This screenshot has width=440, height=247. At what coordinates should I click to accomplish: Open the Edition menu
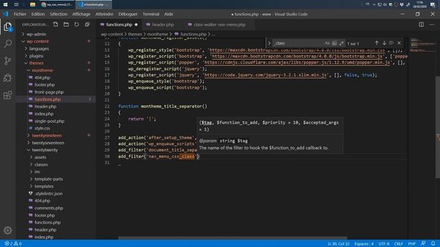pos(38,14)
